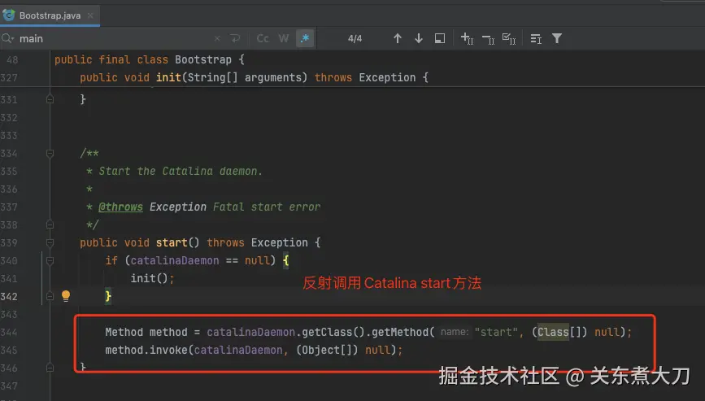
Task: Click the highlighted Class cast on line 344
Action: 554,332
